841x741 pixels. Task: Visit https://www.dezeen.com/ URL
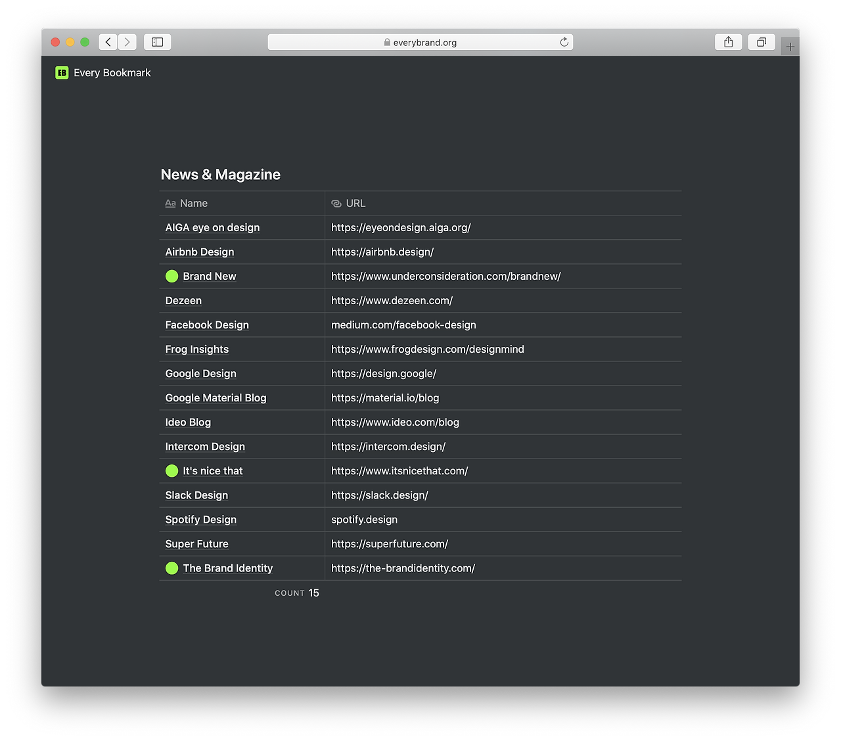point(392,301)
